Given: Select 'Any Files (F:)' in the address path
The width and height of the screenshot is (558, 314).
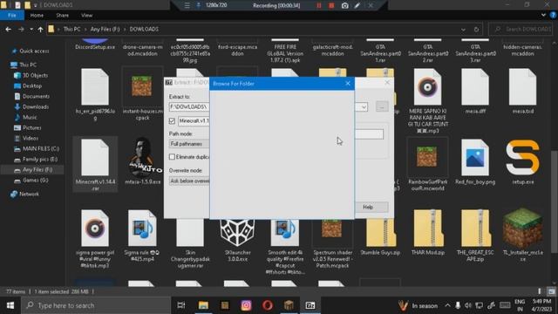Looking at the screenshot, I should click(x=105, y=29).
